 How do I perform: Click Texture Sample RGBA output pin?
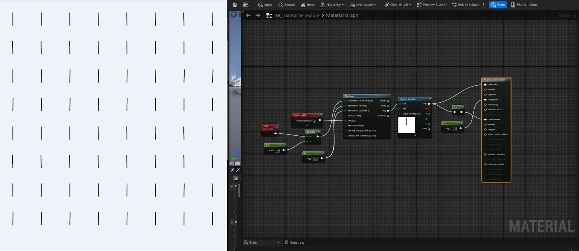coord(429,129)
